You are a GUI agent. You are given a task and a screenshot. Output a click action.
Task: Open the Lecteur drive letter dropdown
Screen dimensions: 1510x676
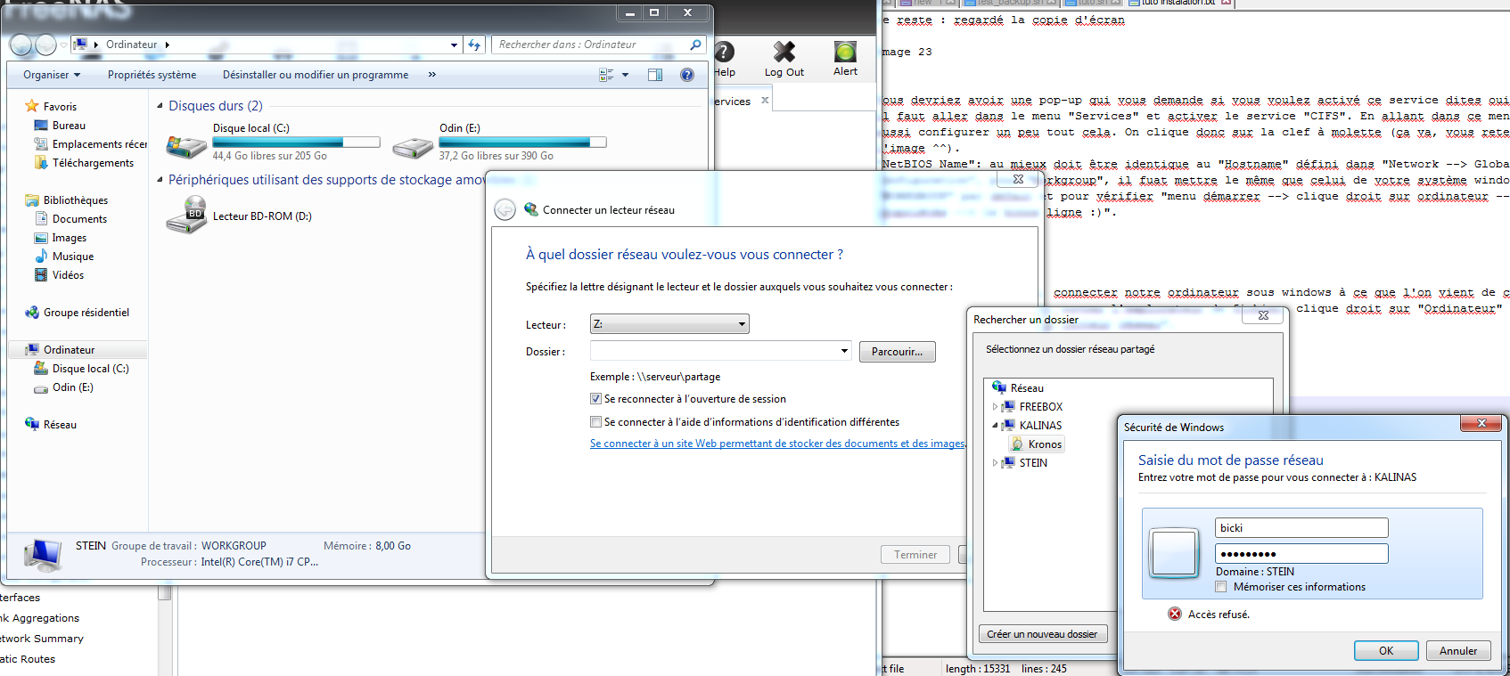pos(669,324)
